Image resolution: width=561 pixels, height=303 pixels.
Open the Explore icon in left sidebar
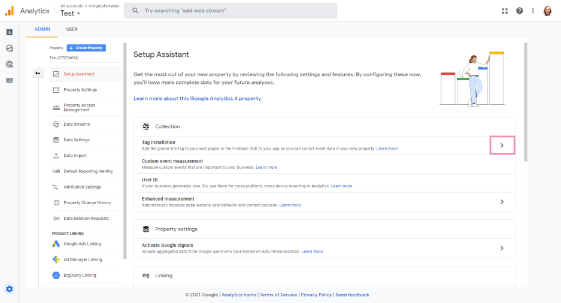coord(10,49)
